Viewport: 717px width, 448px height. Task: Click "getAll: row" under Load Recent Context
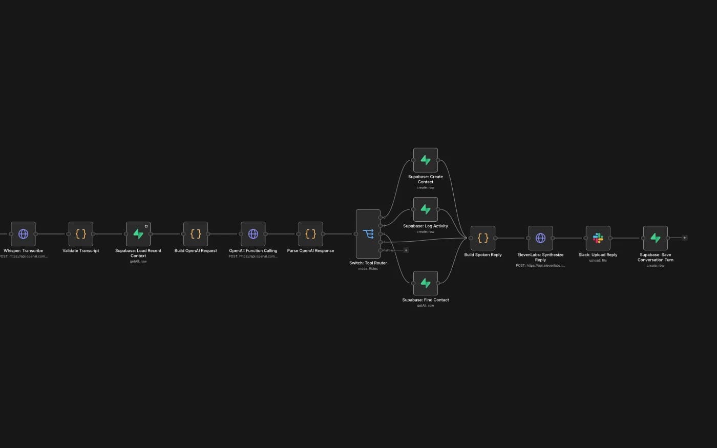coord(138,262)
